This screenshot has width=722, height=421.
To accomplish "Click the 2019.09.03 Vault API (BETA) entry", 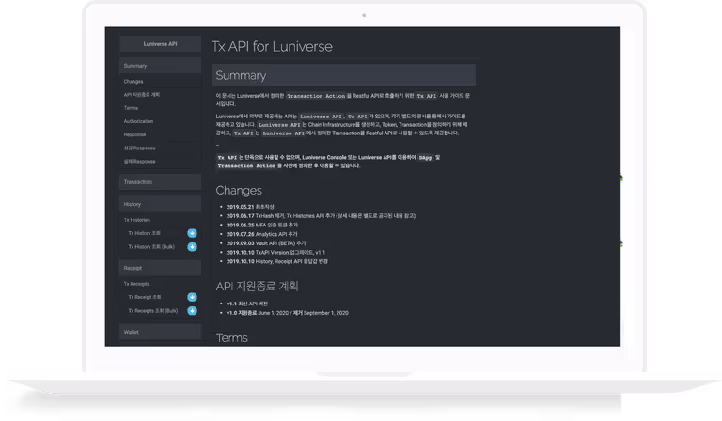I will click(266, 243).
